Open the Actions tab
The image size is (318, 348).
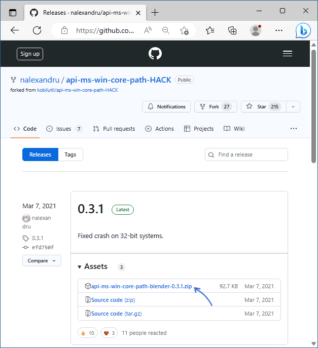159,129
